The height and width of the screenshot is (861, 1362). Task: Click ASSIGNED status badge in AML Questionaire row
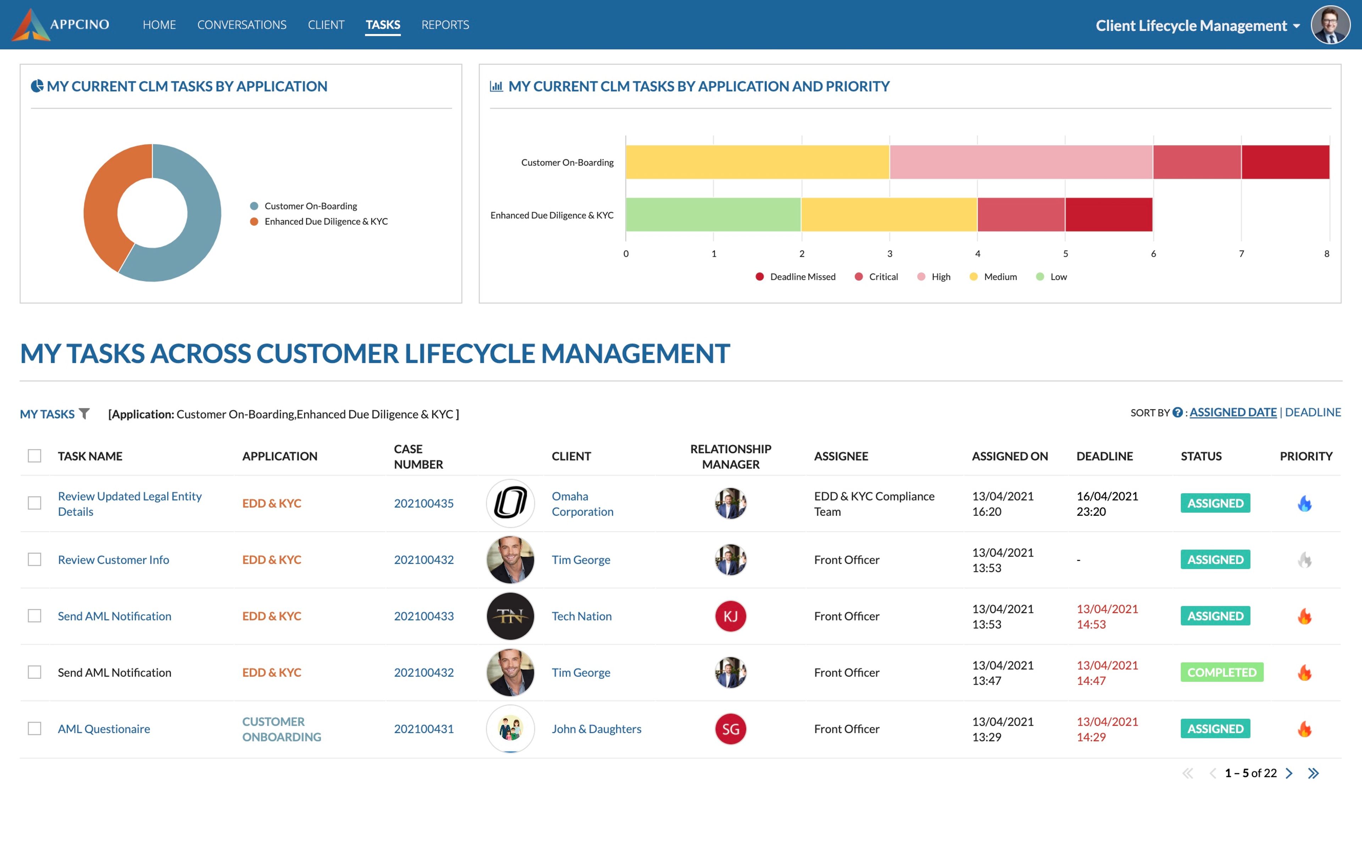click(1215, 729)
